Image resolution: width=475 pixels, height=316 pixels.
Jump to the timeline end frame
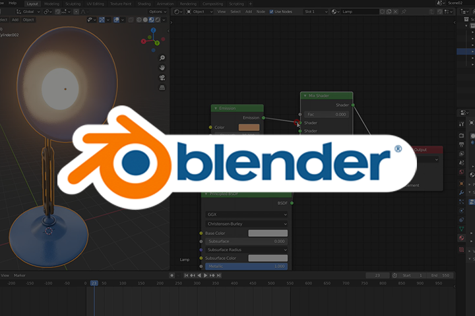219,275
